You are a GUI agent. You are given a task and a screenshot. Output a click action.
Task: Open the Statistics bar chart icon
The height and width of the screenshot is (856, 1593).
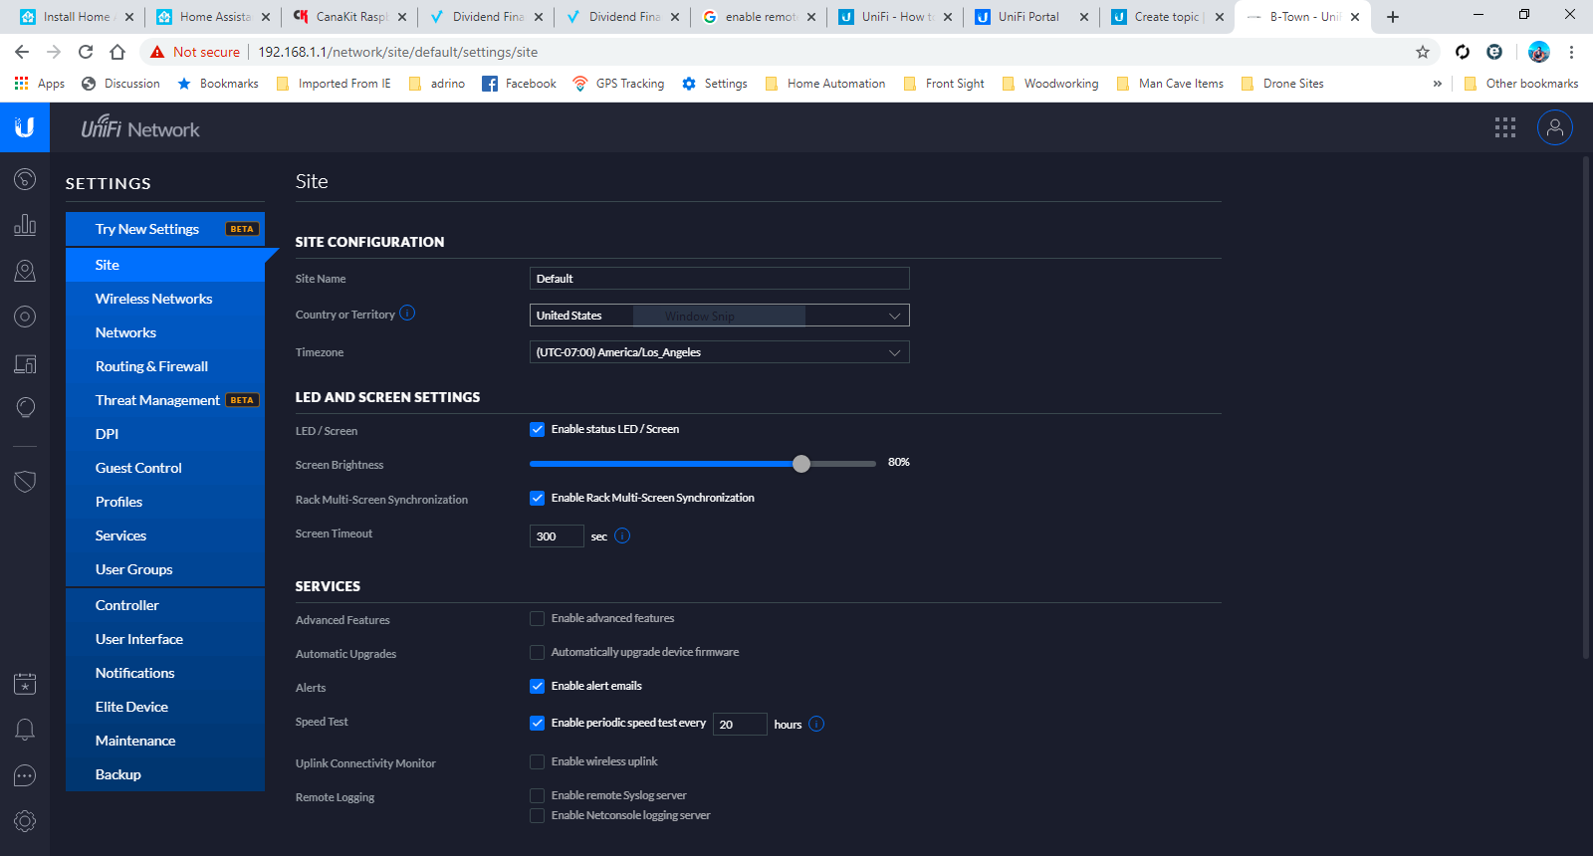pyautogui.click(x=25, y=225)
